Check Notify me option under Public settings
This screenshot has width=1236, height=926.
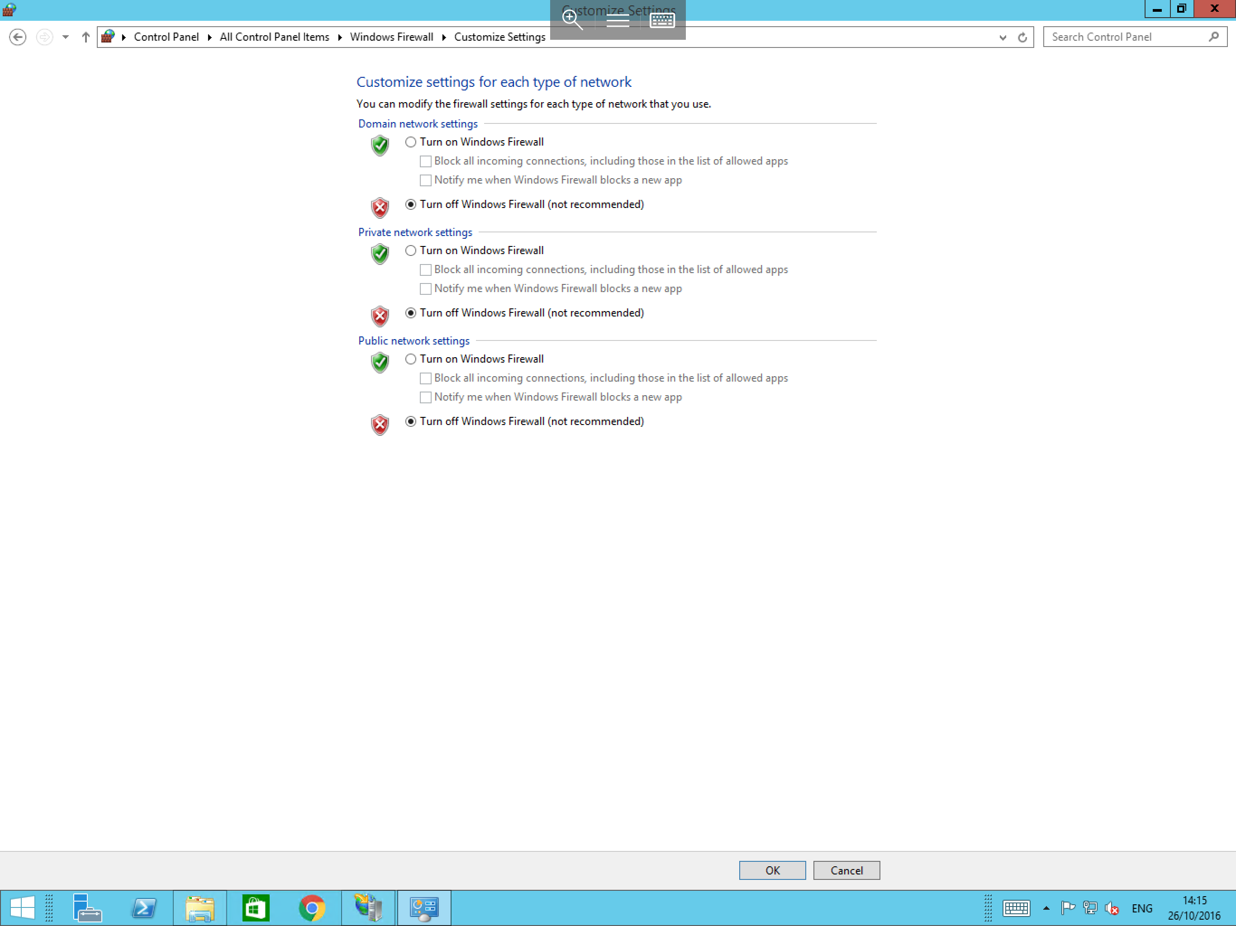[x=425, y=397]
